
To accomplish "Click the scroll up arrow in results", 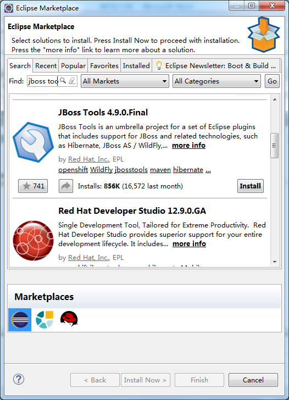I will pyautogui.click(x=275, y=99).
